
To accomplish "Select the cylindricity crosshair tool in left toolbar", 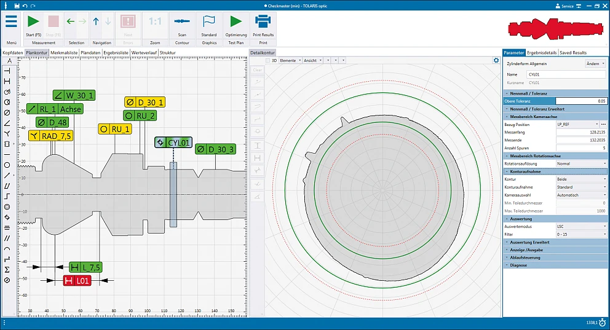I will click(7, 218).
